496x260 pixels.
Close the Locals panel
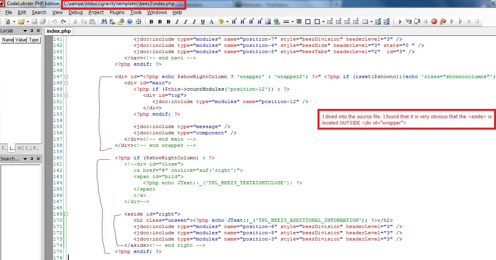(x=38, y=31)
